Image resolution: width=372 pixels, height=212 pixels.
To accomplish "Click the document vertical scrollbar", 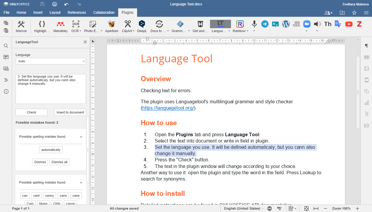I will (x=358, y=92).
